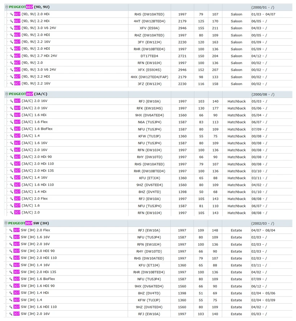This screenshot has height=321, width=296.
Task: Click engine code N6A (TU5JP4)
Action: pos(149,122)
